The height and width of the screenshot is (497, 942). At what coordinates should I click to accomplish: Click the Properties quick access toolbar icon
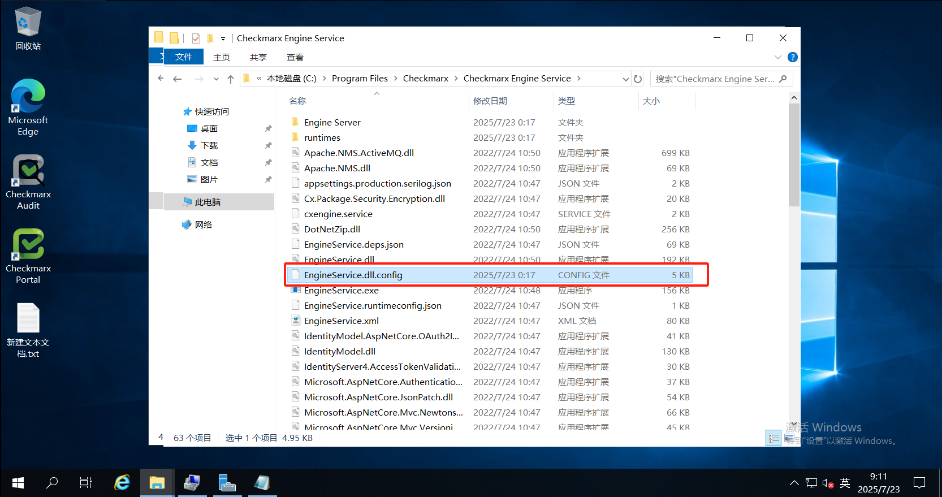click(x=196, y=38)
